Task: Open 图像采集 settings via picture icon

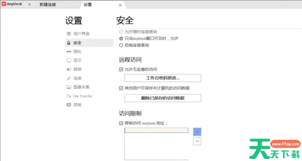Action: click(69, 87)
